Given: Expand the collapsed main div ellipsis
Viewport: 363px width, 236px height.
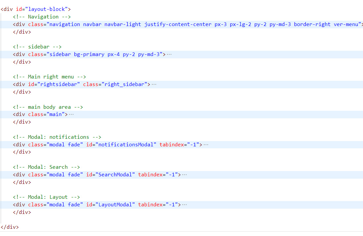Looking at the screenshot, I should point(71,114).
